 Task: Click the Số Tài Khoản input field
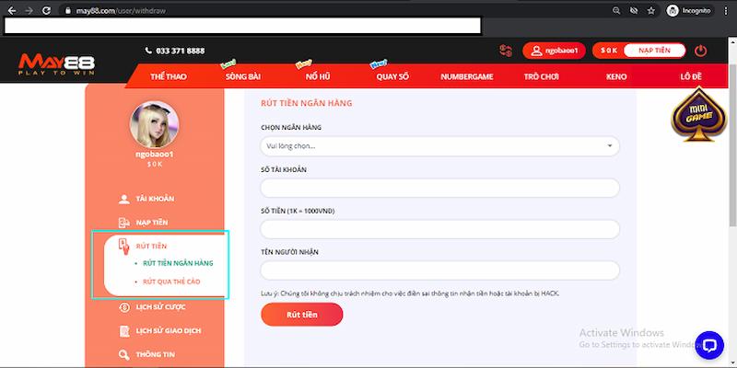click(439, 188)
